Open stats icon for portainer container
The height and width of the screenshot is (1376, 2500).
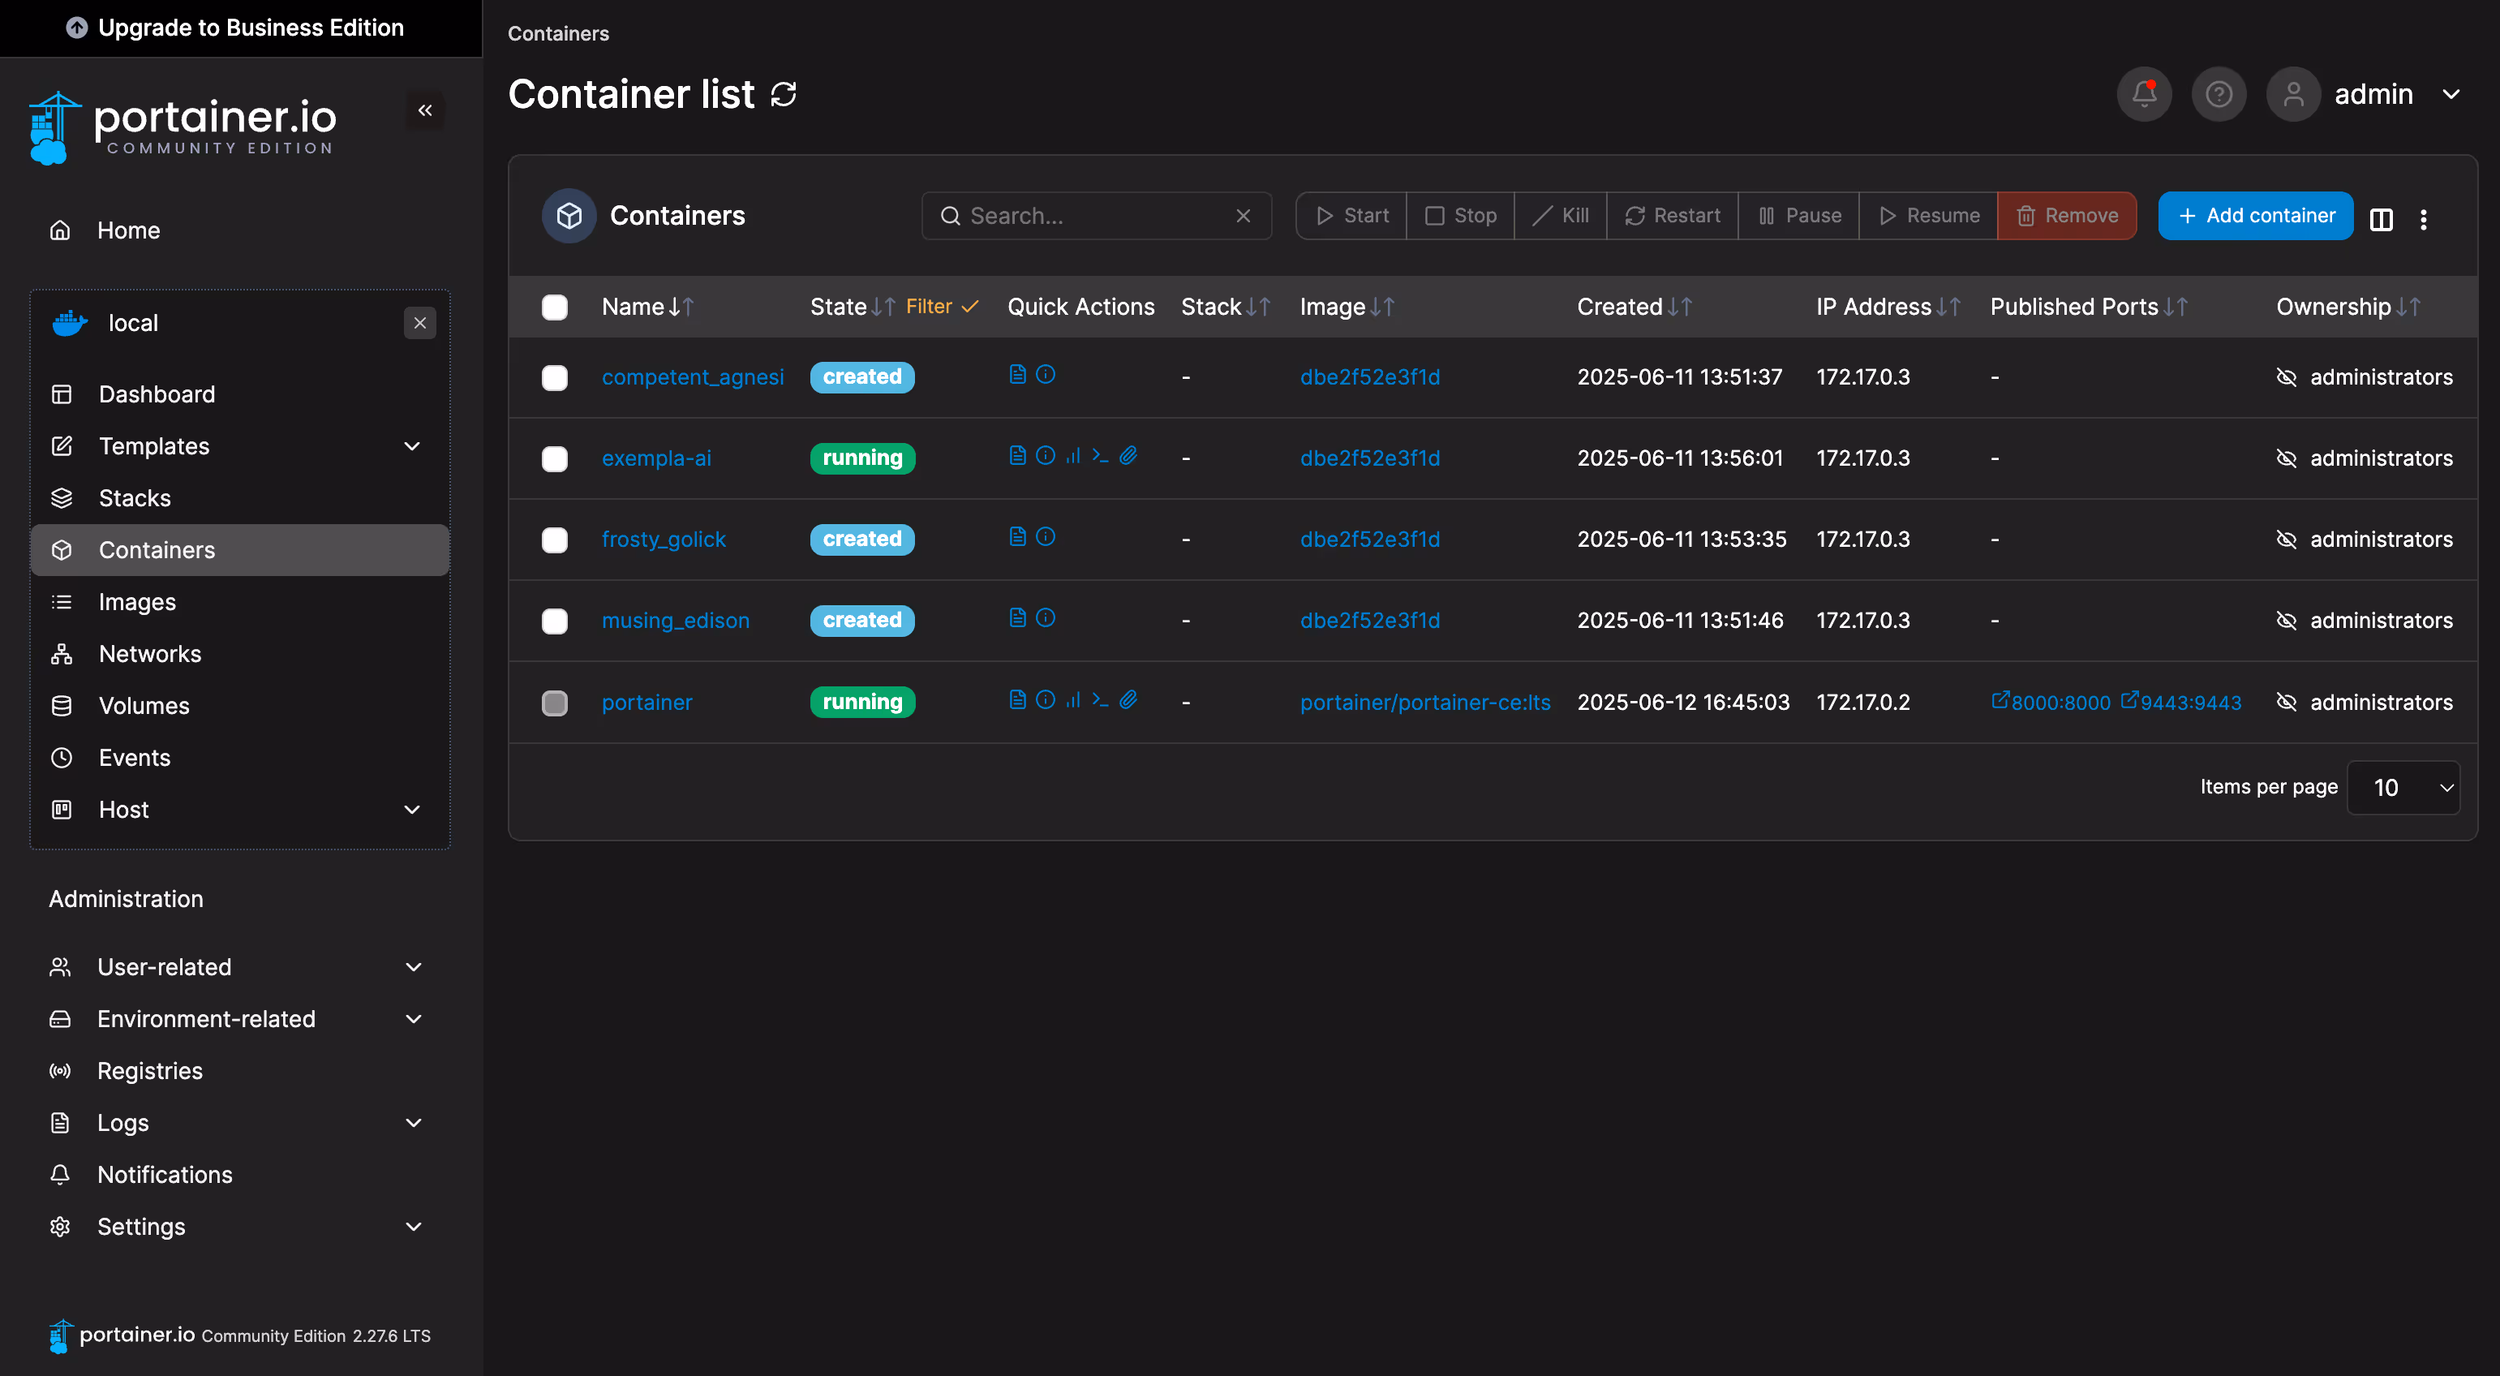[x=1072, y=699]
